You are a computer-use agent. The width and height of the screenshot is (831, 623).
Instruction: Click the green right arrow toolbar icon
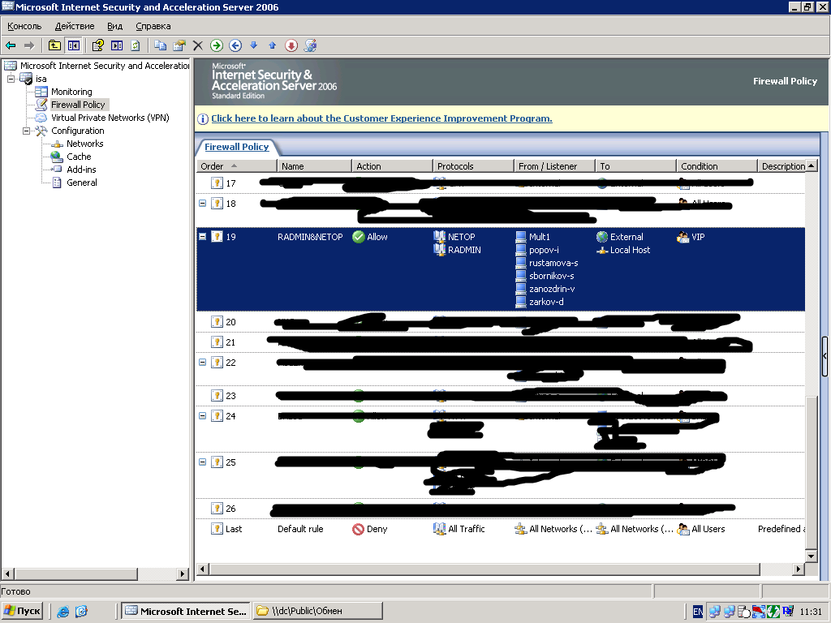point(216,45)
